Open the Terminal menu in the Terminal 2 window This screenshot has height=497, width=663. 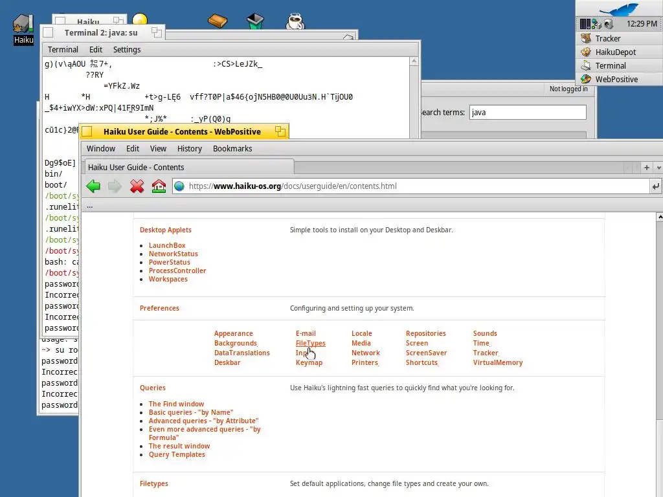tap(63, 50)
